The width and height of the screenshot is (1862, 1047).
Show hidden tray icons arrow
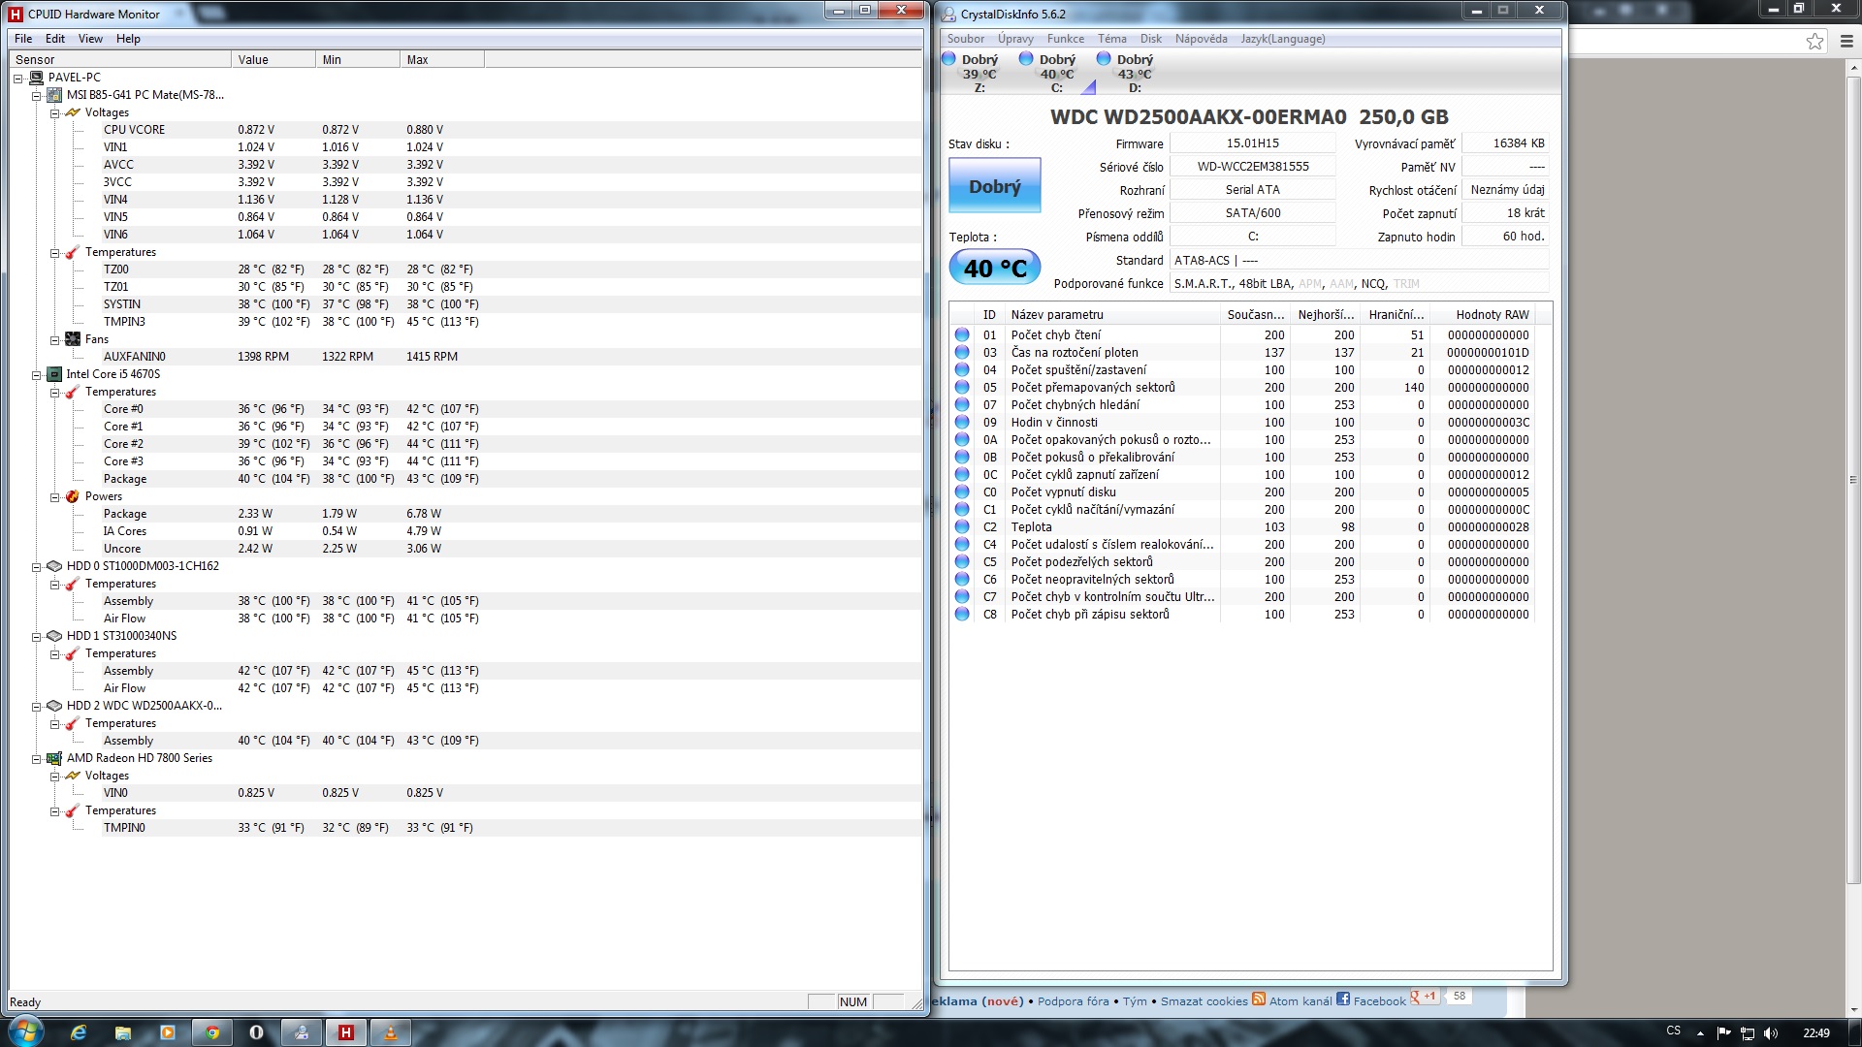[x=1700, y=1033]
